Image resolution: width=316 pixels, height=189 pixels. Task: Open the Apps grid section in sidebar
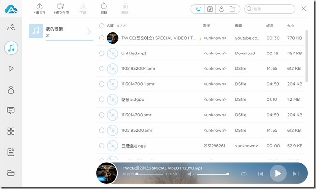[x=11, y=131]
